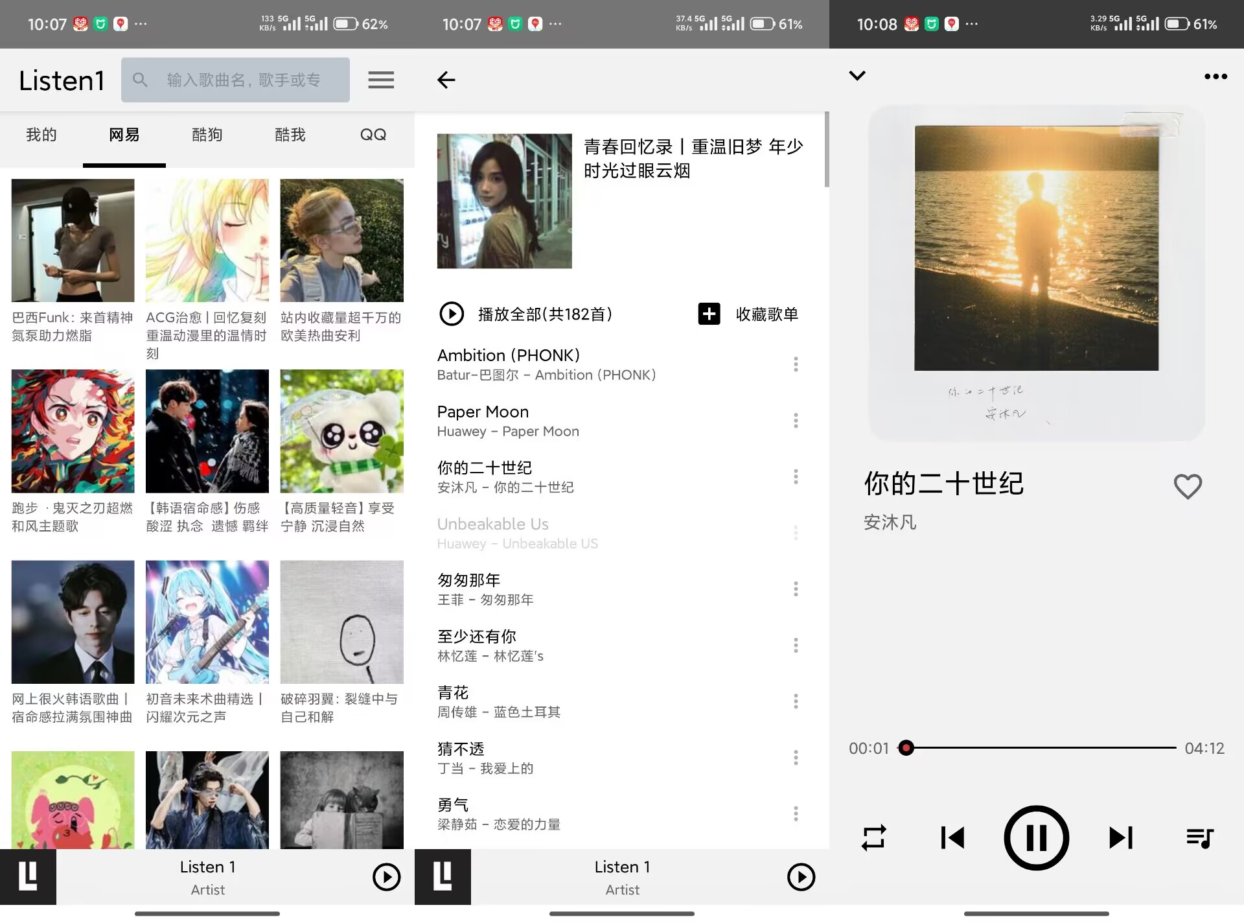Favorite the song 你的二十世纪 via heart
The image size is (1244, 923).
1188,487
